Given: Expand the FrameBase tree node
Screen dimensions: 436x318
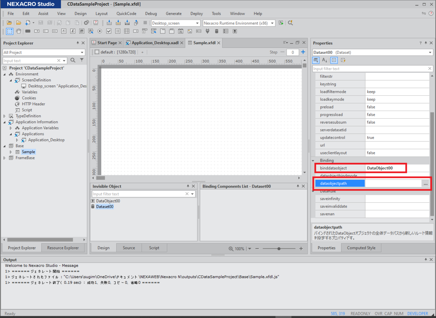Looking at the screenshot, I should (x=5, y=158).
